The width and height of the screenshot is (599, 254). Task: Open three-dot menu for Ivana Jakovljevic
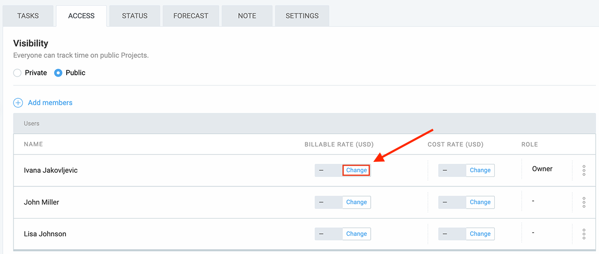pyautogui.click(x=584, y=170)
